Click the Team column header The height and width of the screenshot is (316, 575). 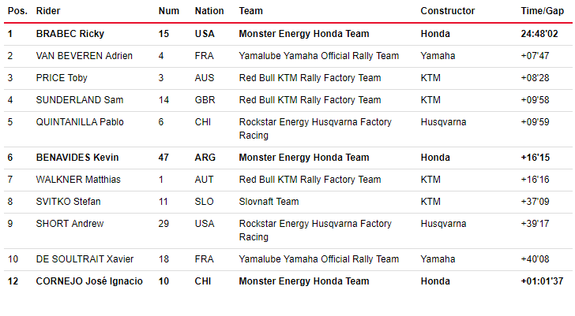coord(251,11)
